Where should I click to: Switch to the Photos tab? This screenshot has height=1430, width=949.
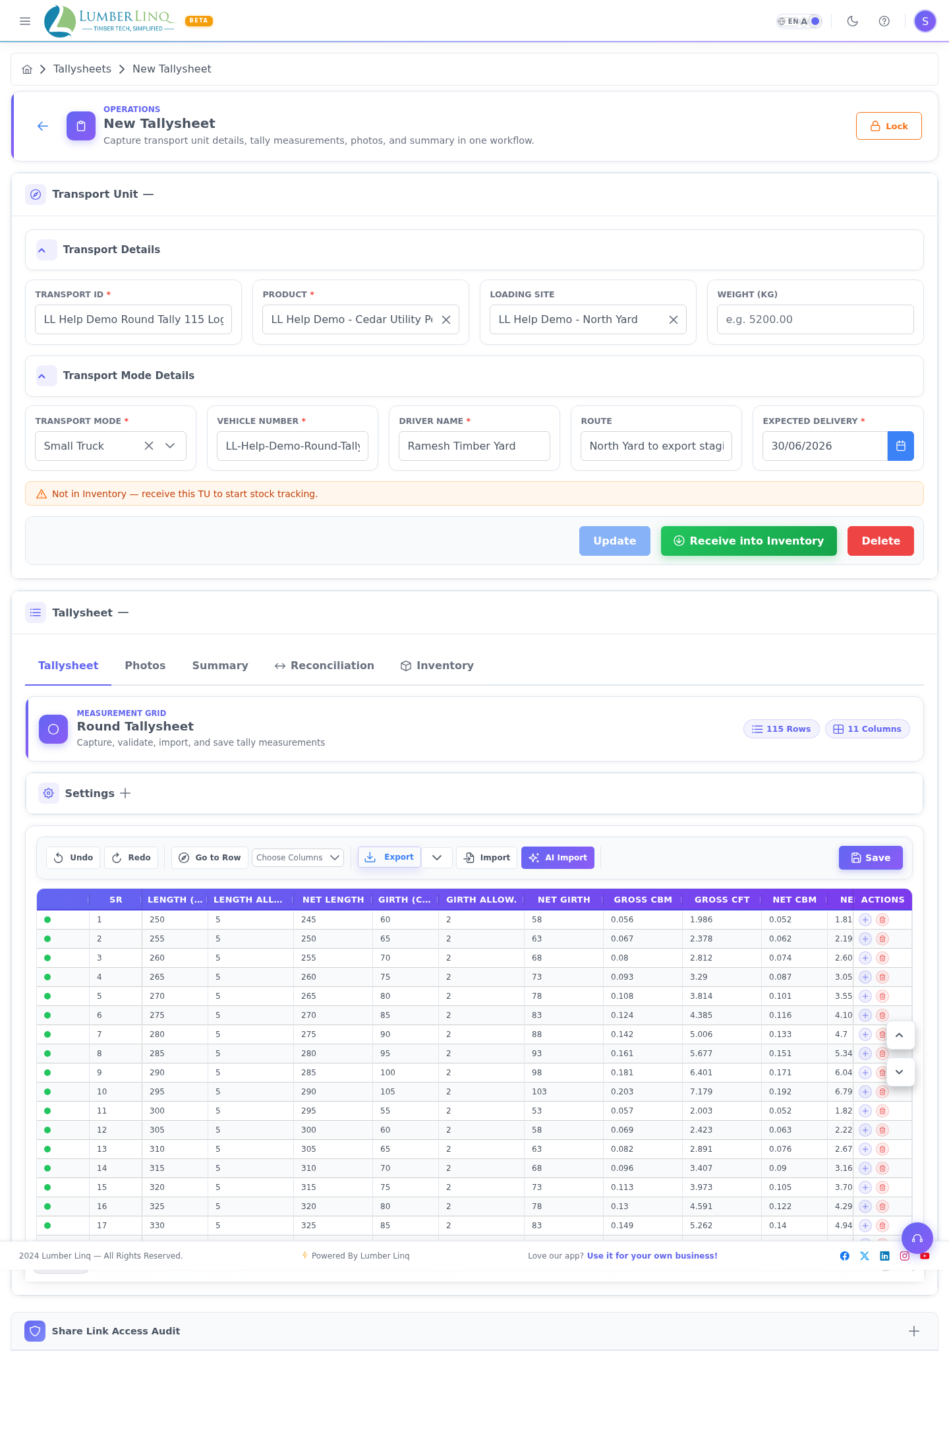145,666
